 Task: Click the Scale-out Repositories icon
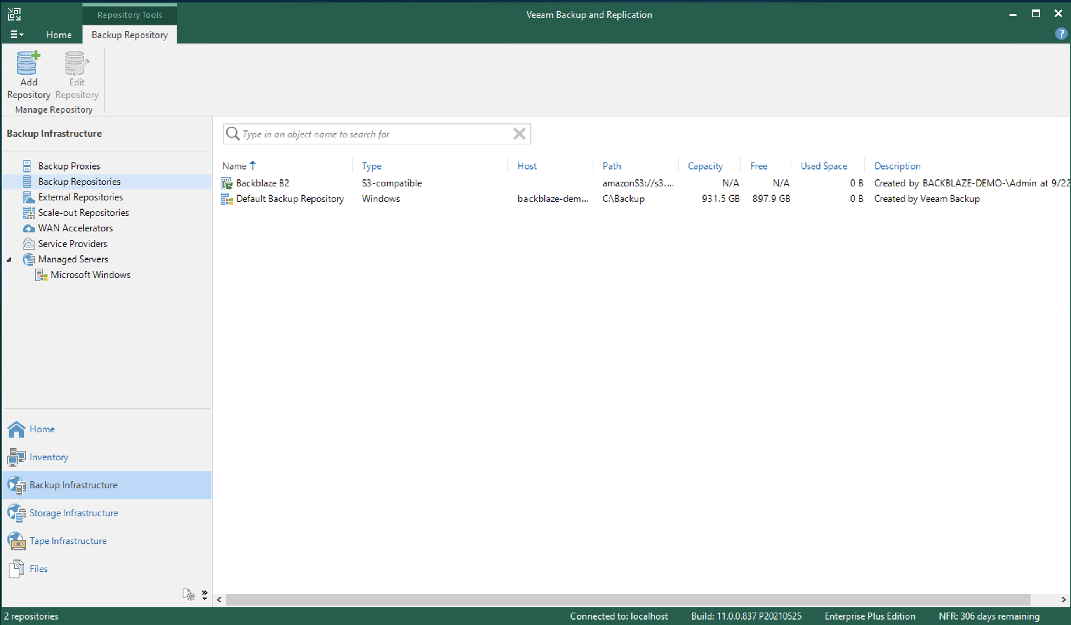pos(28,212)
